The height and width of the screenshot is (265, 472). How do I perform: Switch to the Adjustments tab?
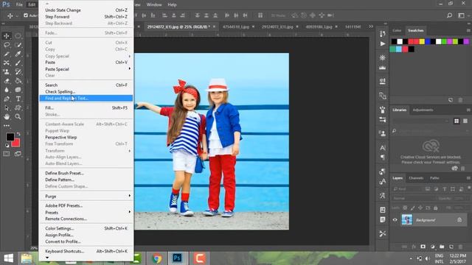pyautogui.click(x=423, y=110)
